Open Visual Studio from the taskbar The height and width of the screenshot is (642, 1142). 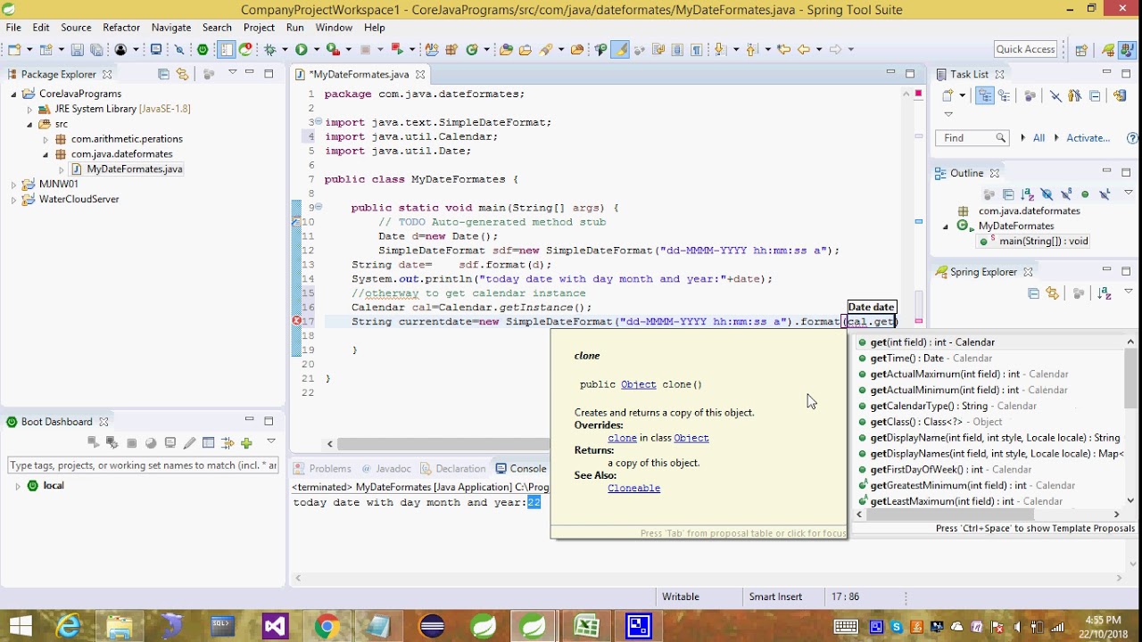pyautogui.click(x=275, y=627)
